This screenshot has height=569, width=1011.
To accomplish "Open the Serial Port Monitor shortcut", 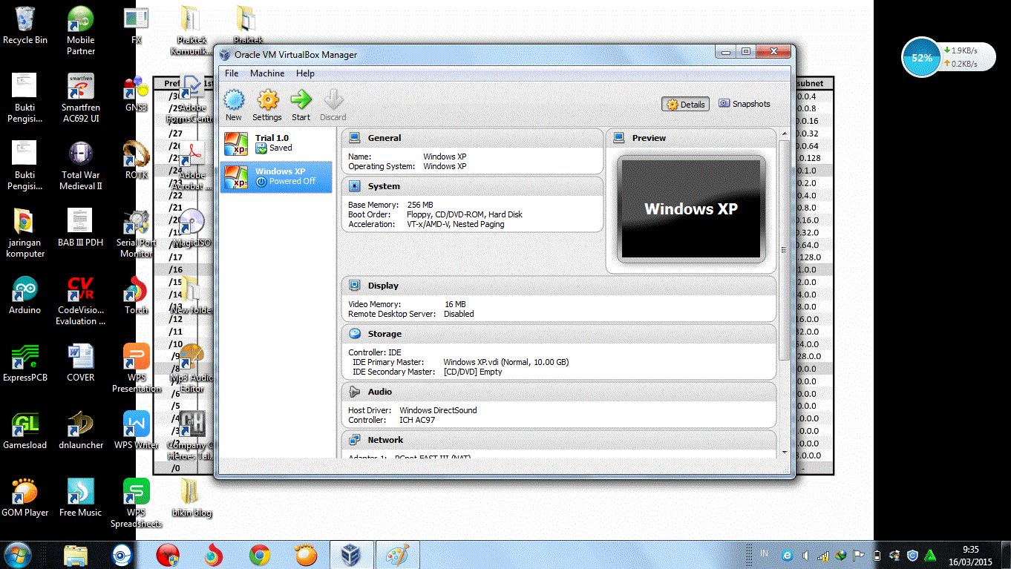I will tap(137, 233).
